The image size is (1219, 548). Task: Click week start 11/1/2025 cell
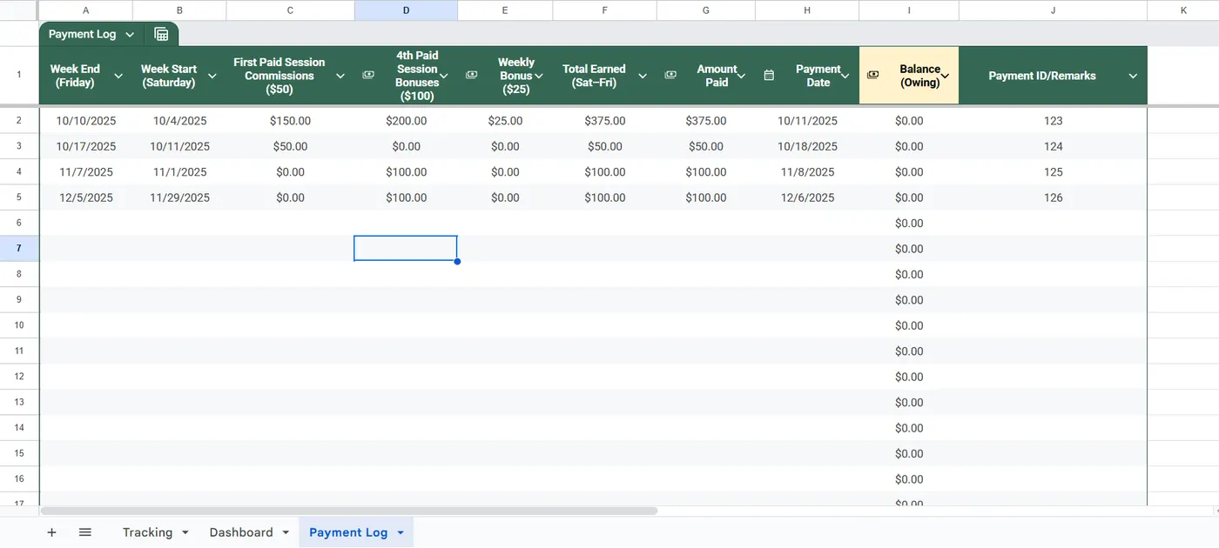[x=179, y=172]
